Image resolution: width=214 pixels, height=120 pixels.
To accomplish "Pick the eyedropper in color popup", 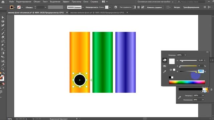I will (165, 72).
